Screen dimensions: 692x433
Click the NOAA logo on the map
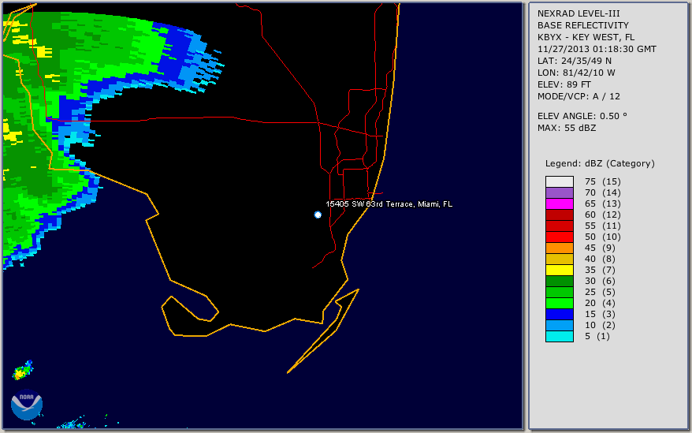click(x=27, y=405)
